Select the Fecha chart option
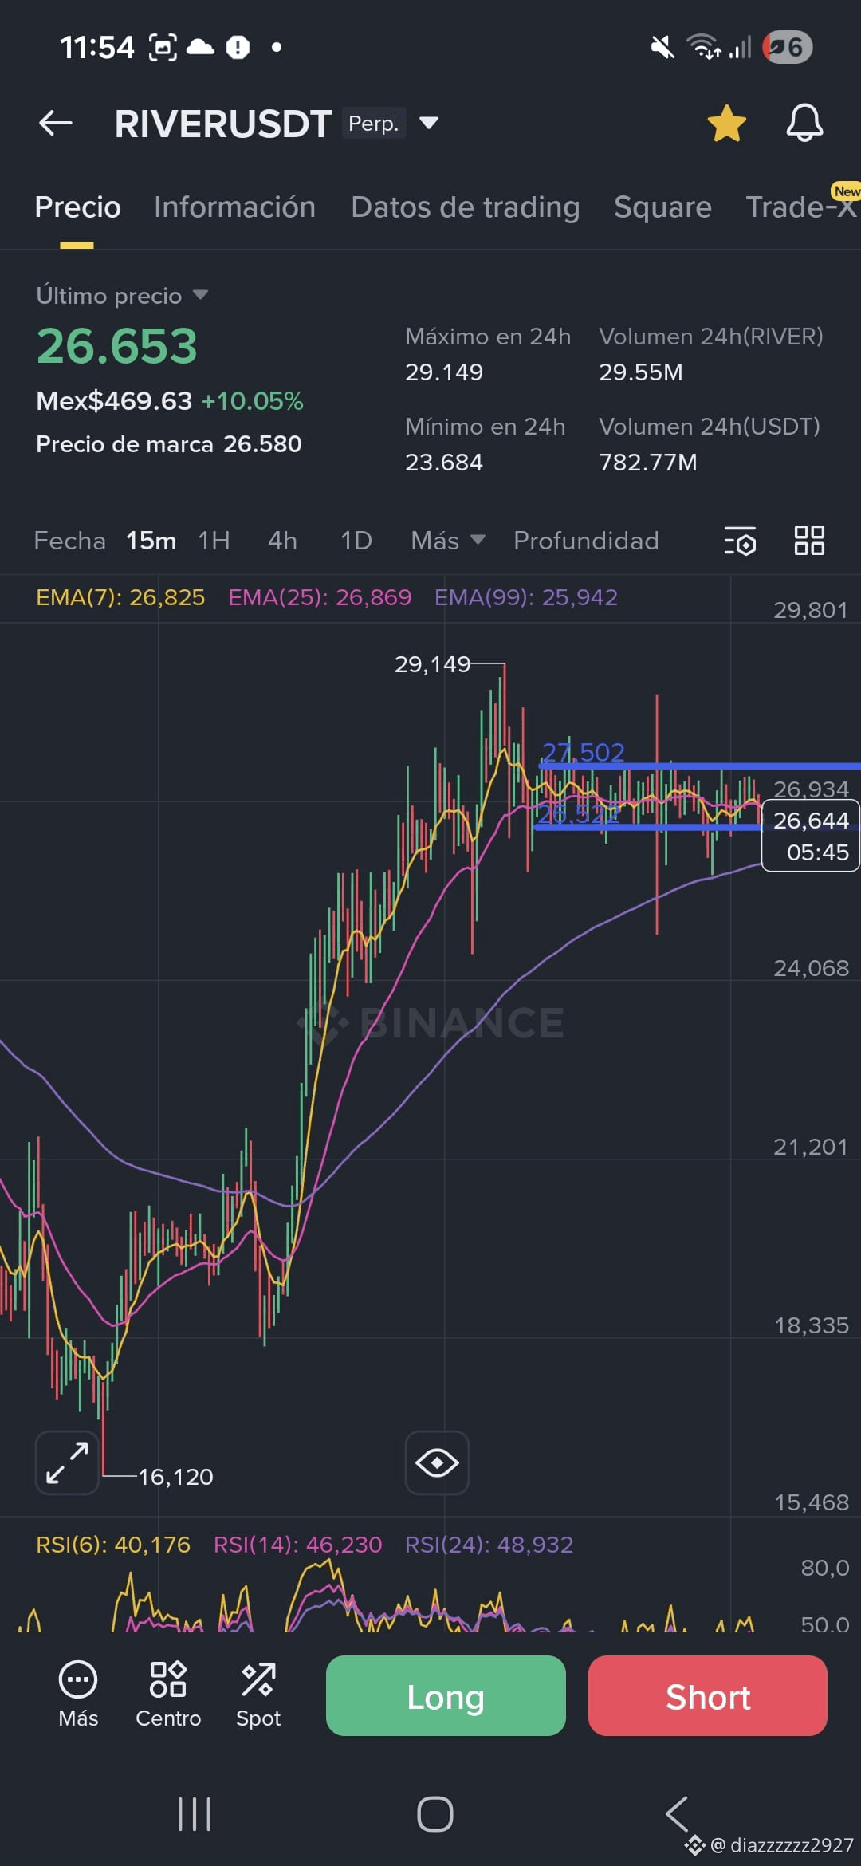The width and height of the screenshot is (861, 1866). point(69,541)
